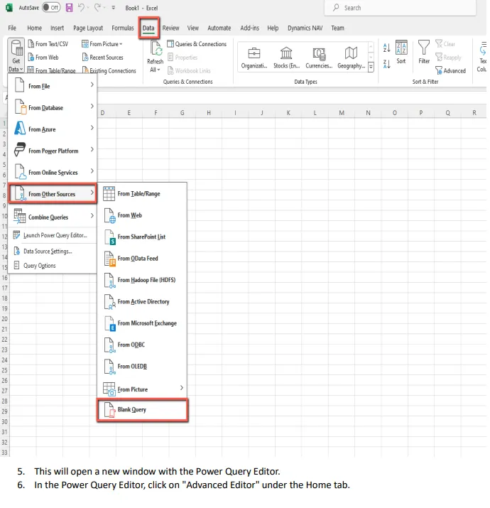Viewport: 490px width, 508px height.
Task: Choose From Hadoop File (HDFS)
Action: 142,280
